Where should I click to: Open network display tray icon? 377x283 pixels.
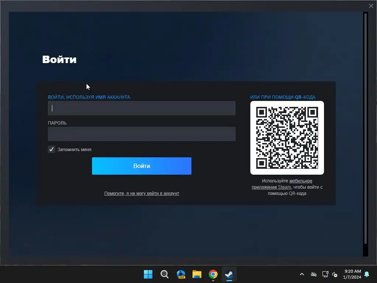coord(325,274)
